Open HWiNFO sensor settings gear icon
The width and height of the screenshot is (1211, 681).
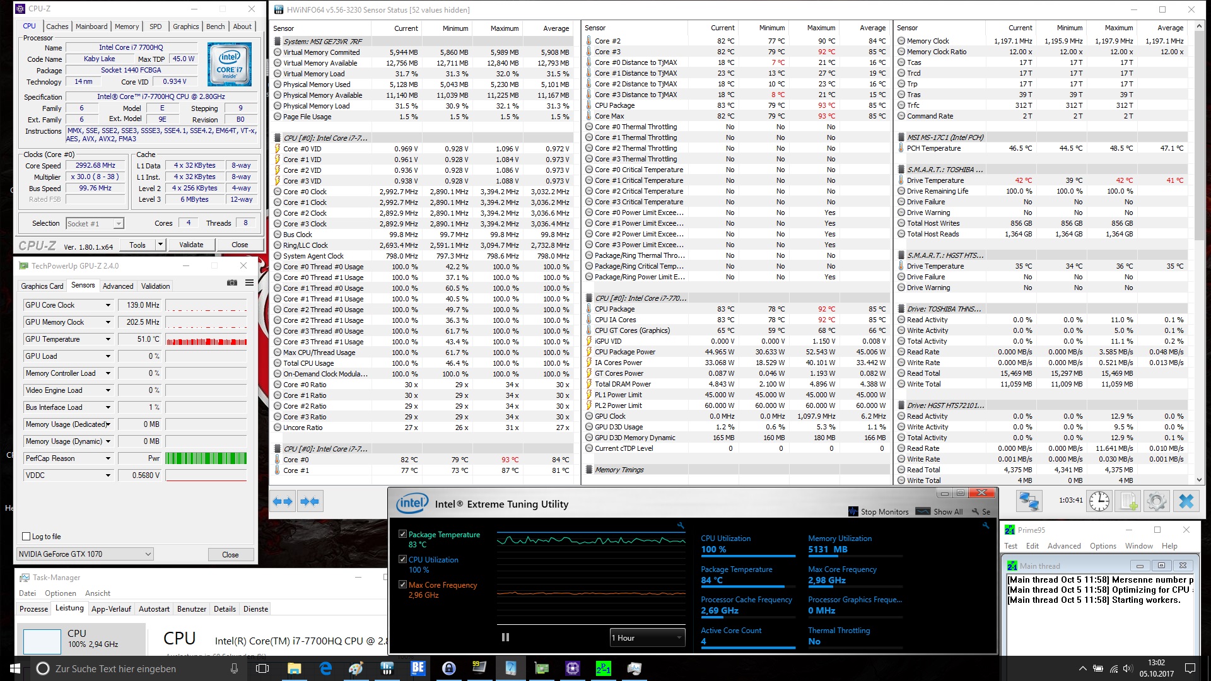pos(1156,501)
